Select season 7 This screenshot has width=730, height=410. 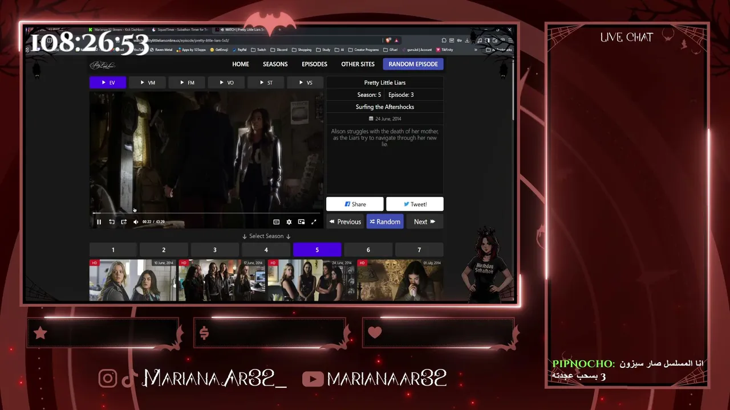click(419, 250)
